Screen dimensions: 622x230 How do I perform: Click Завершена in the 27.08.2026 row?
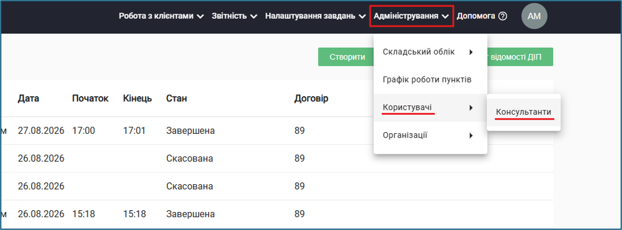pos(190,130)
